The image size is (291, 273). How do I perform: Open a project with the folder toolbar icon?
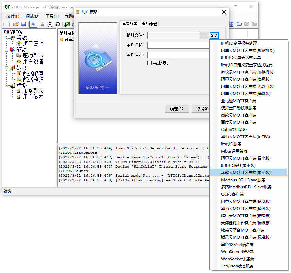tap(16, 24)
